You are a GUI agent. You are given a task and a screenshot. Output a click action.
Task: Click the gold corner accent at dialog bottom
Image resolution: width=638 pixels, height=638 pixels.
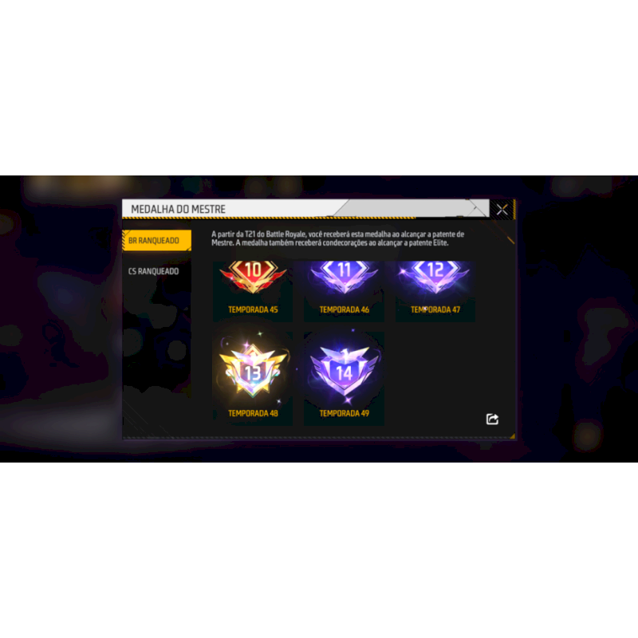512,436
